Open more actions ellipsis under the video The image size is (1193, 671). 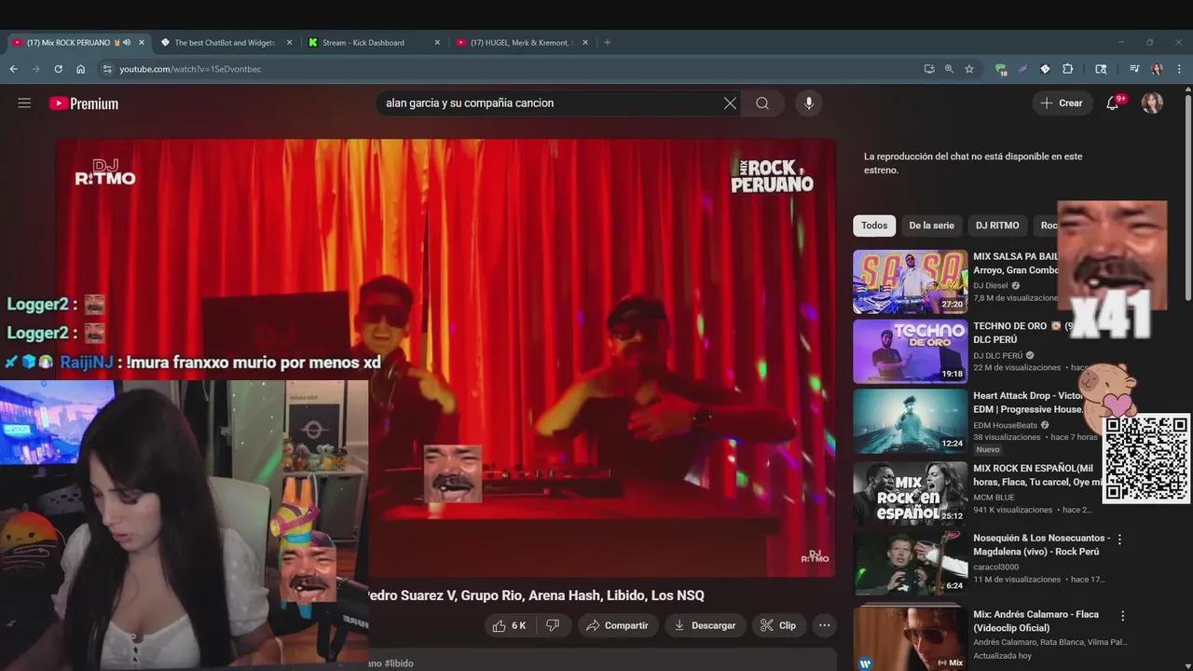824,625
